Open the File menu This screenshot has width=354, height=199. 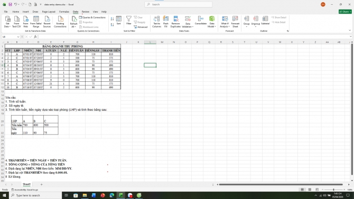6,12
